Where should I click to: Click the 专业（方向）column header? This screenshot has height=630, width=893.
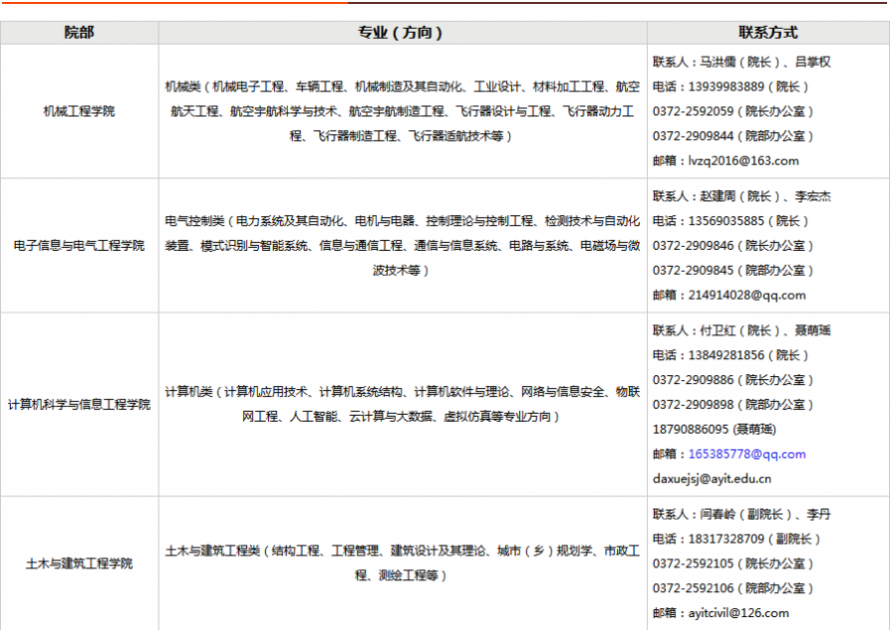coord(402,33)
